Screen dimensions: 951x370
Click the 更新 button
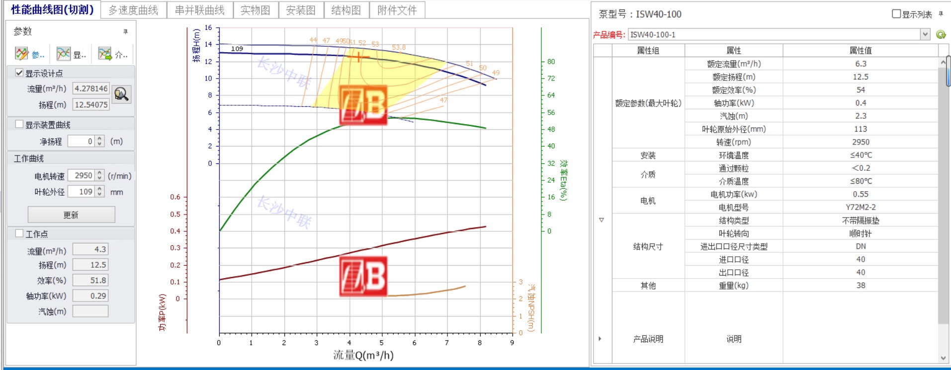click(x=71, y=215)
